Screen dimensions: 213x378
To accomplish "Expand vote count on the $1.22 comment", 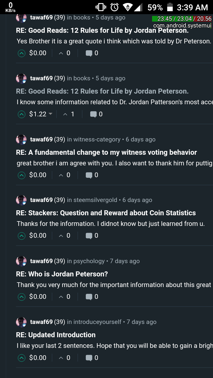I will click(x=69, y=114).
